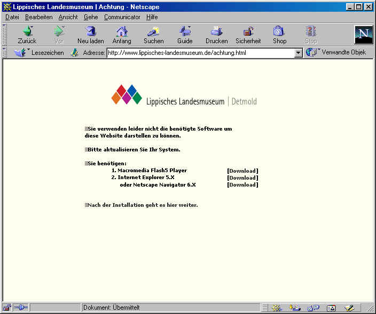Click the greyed Vor forward arrow
The image size is (376, 314).
[x=59, y=35]
